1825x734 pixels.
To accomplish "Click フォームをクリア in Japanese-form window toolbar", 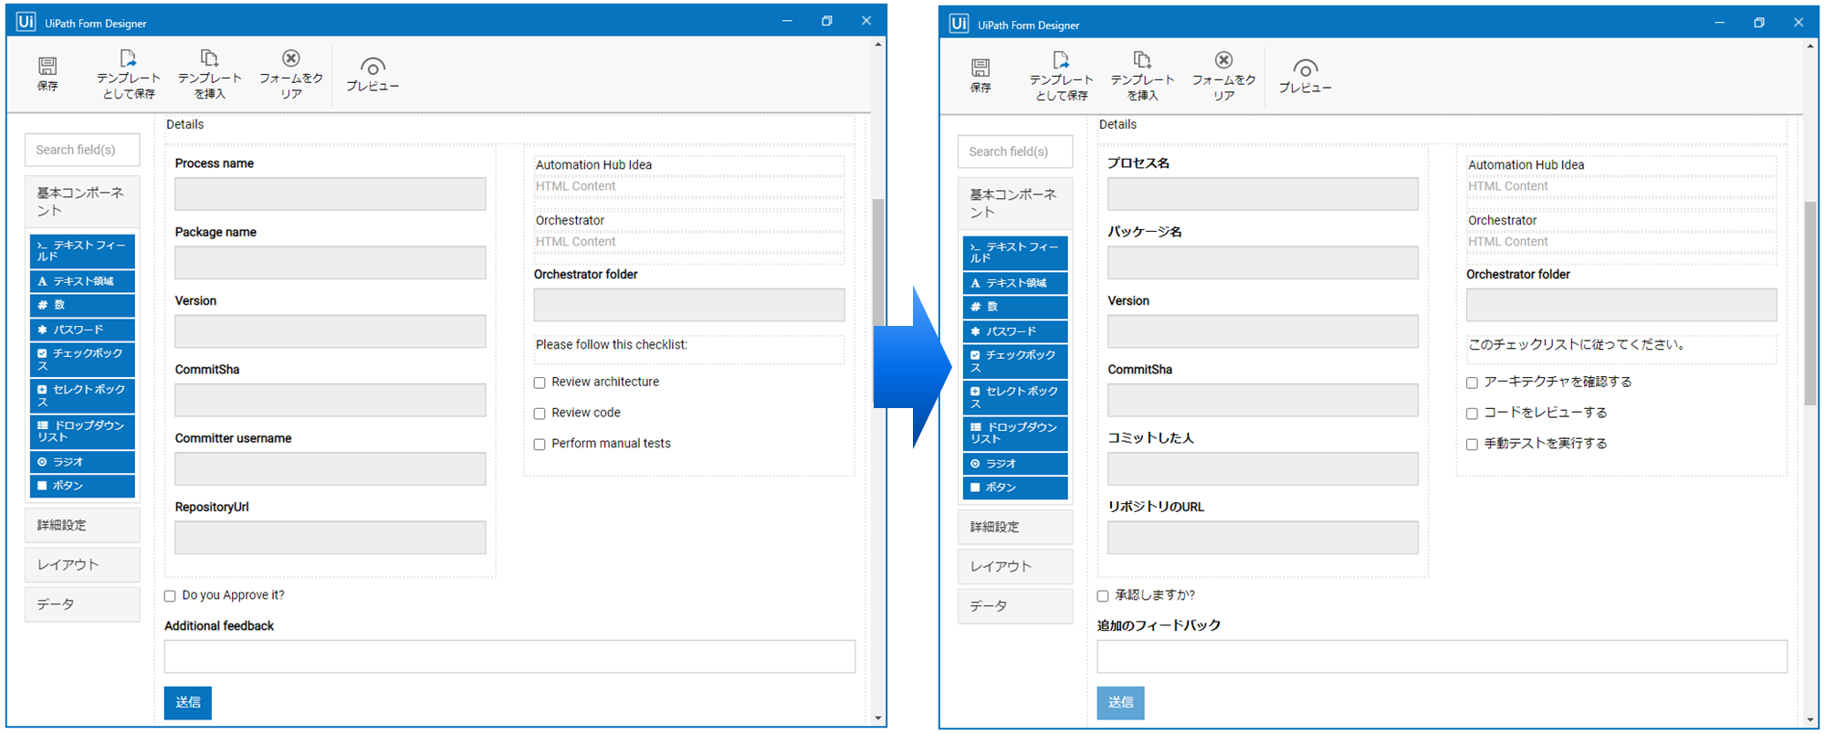I will pos(1223,76).
